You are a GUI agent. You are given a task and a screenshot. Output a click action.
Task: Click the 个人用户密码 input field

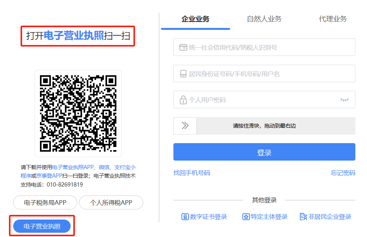tap(264, 100)
